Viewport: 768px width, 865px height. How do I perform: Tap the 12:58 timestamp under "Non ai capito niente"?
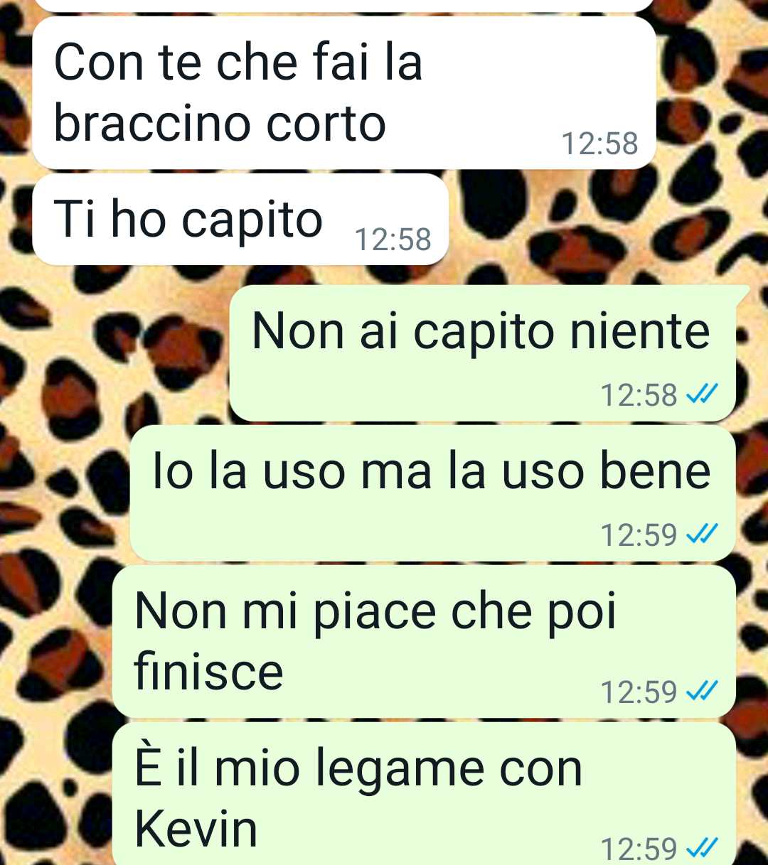pyautogui.click(x=639, y=394)
